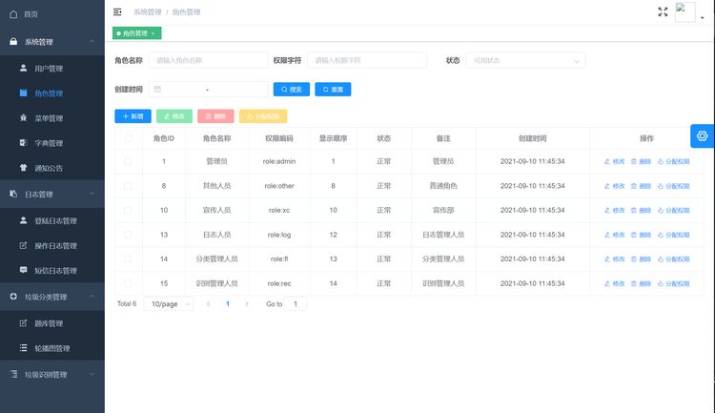
Task: Toggle the select-all checkbox in table header
Action: pos(129,138)
